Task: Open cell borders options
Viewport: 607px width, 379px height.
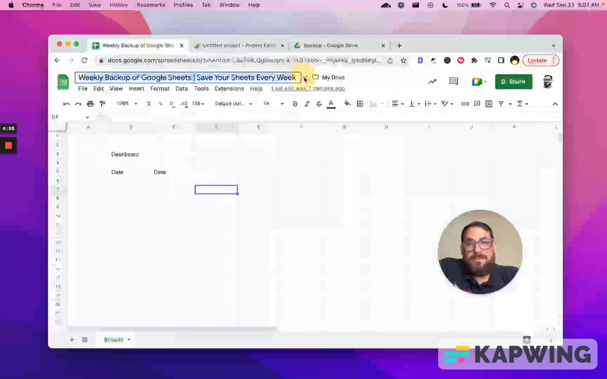Action: pyautogui.click(x=360, y=104)
